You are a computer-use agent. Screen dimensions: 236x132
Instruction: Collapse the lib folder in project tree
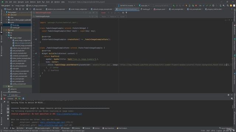coord(7,35)
